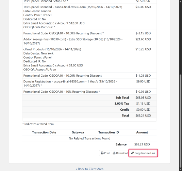The image size is (182, 171).
Task: Click the Domain Registration line item
Action: (70, 83)
